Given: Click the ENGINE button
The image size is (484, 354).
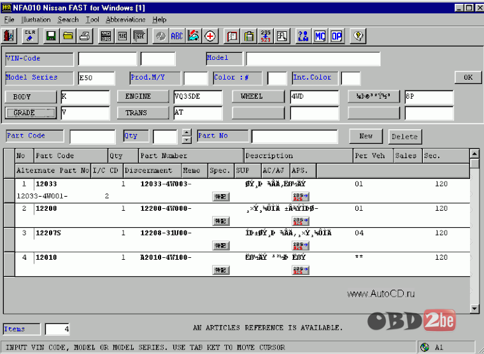Looking at the screenshot, I should tap(143, 96).
